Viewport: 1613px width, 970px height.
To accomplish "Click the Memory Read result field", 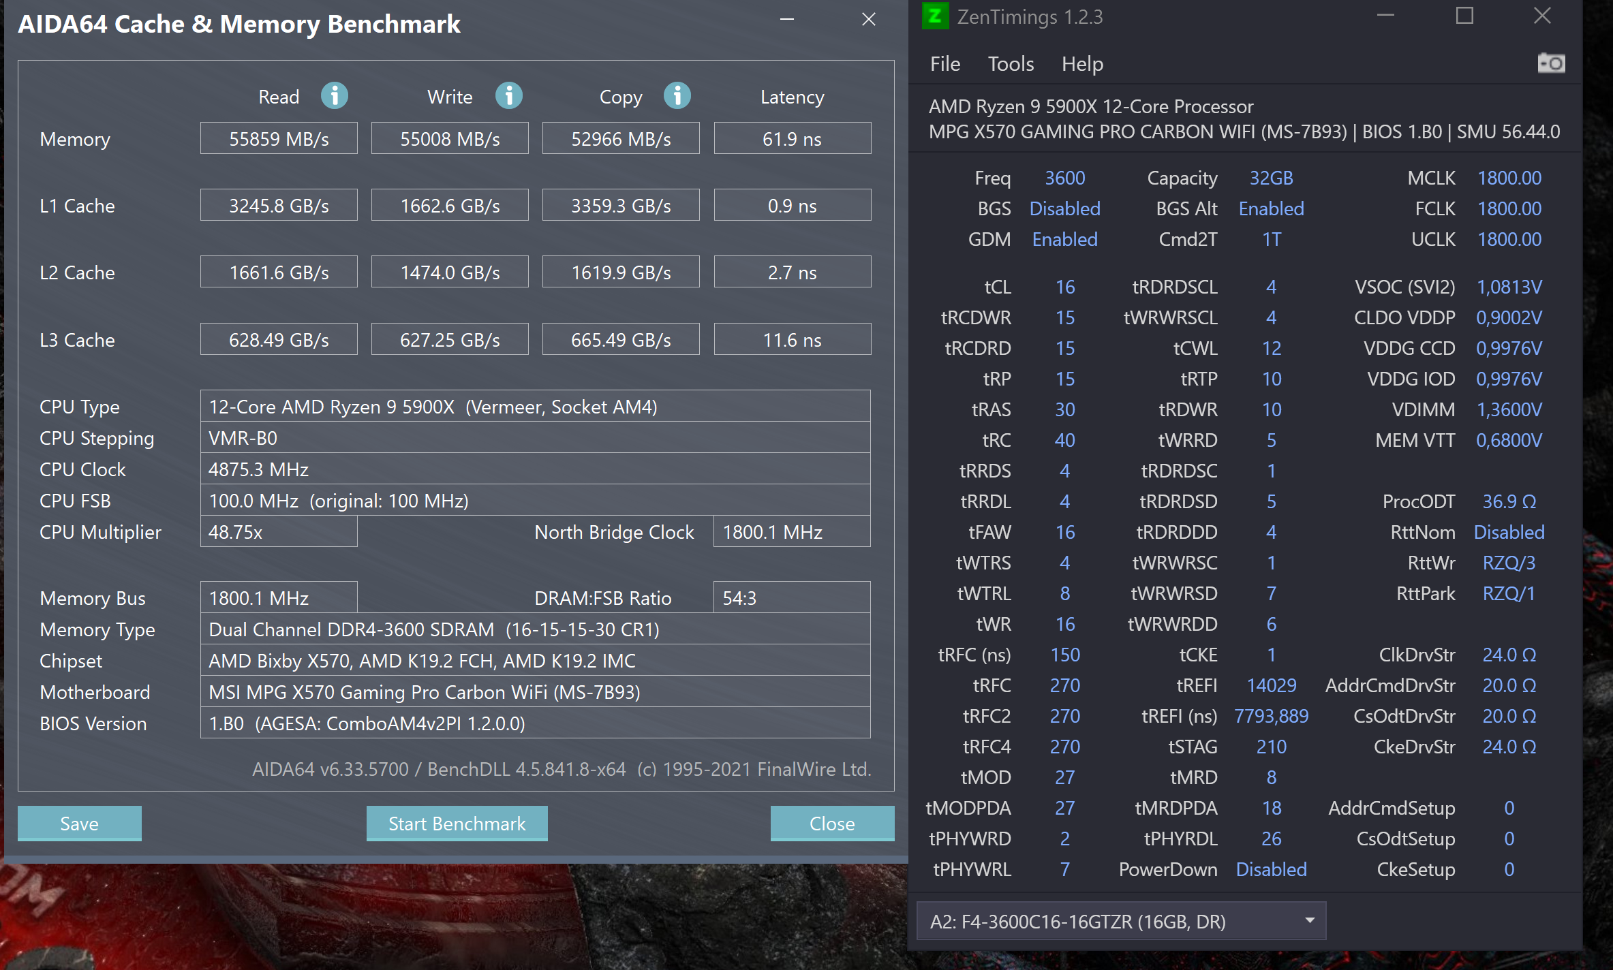I will [279, 139].
